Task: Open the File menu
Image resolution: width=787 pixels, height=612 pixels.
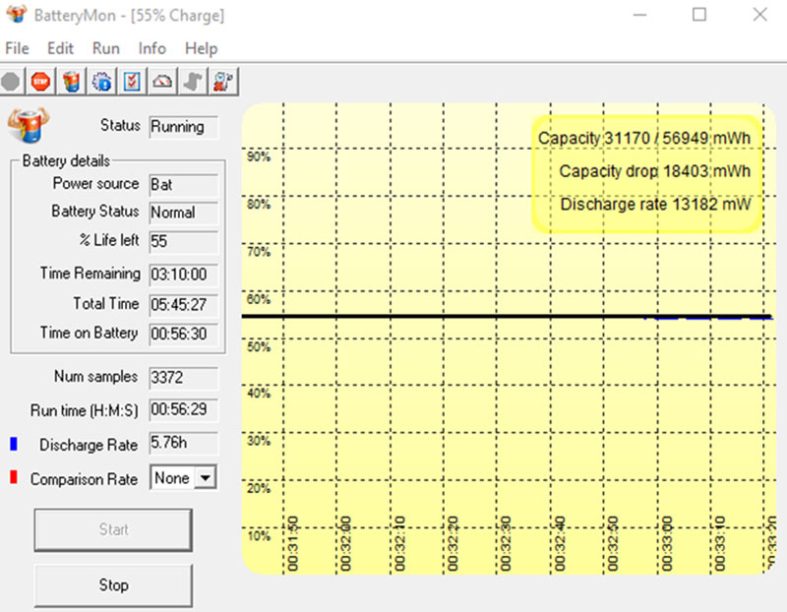Action: (17, 48)
